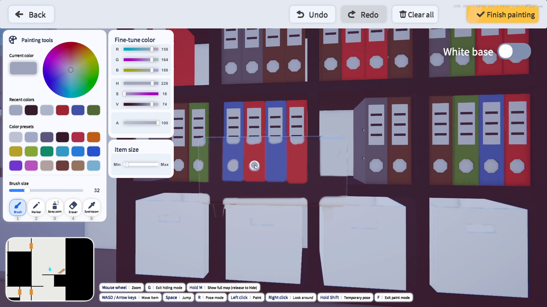Select the Eraser tool
The width and height of the screenshot is (547, 307).
73,207
